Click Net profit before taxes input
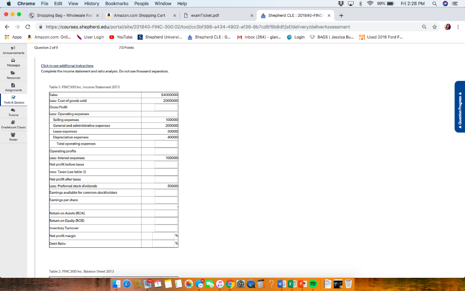The image size is (465, 291). pyautogui.click(x=166, y=165)
